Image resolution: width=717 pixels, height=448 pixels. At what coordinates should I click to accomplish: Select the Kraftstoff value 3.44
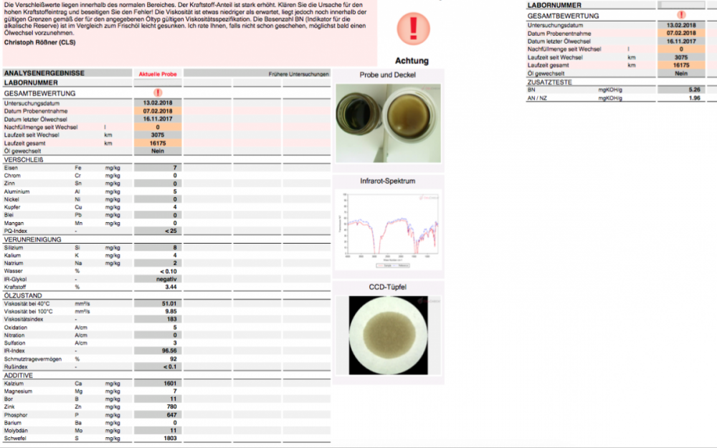click(170, 287)
